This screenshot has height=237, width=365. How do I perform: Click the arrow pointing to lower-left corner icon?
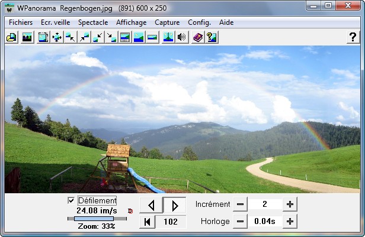tap(98, 37)
